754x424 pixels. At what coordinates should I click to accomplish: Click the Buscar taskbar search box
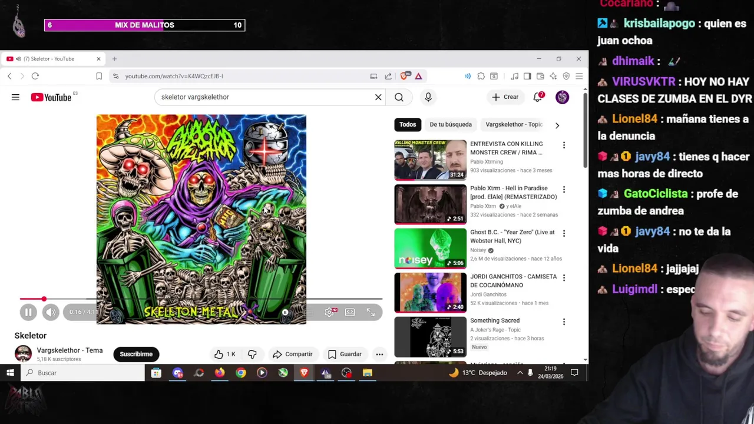82,373
